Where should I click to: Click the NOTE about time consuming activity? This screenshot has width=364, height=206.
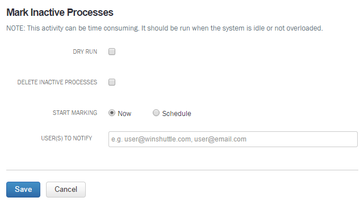click(x=165, y=28)
